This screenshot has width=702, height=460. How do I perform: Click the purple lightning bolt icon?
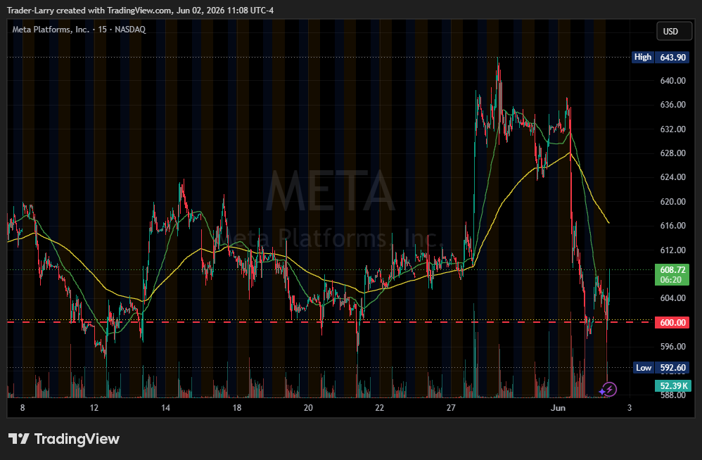click(609, 389)
